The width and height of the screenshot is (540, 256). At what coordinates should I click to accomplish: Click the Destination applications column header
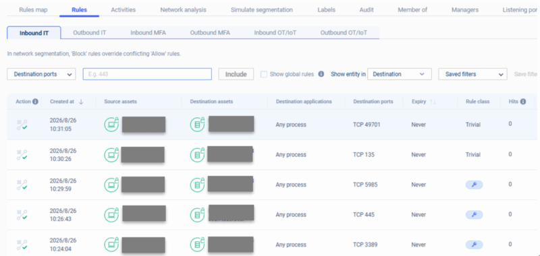304,102
